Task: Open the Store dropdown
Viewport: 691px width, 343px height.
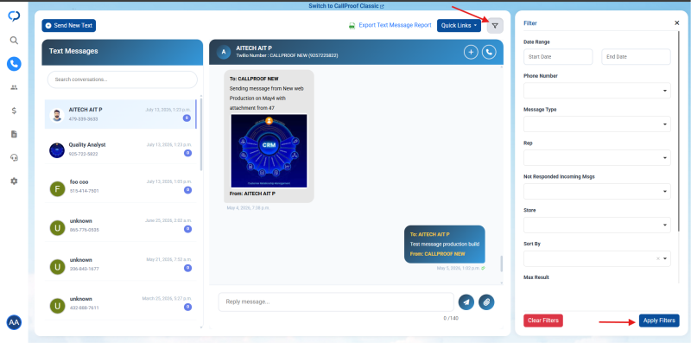Action: pos(597,225)
